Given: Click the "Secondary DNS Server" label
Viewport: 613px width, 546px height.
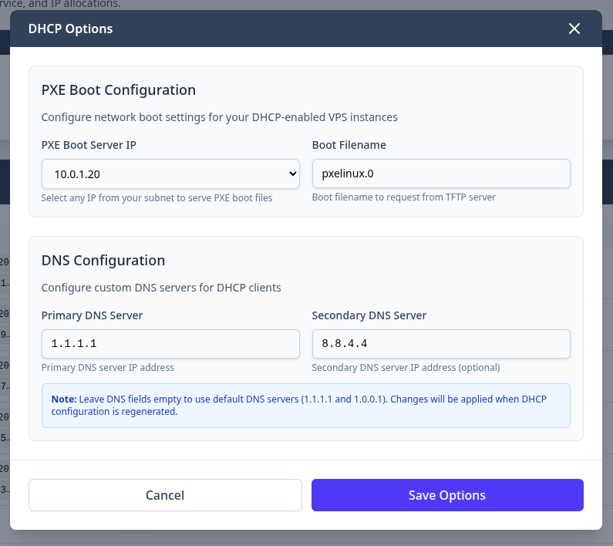Looking at the screenshot, I should [369, 315].
